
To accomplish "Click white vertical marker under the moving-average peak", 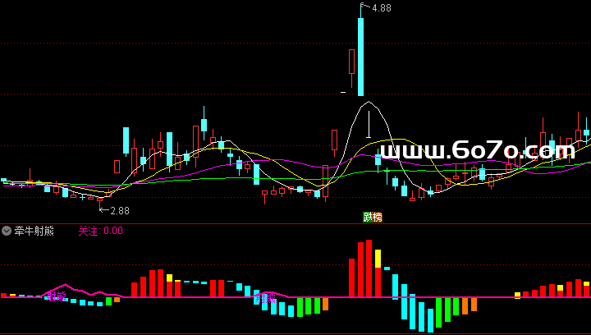I will (369, 125).
